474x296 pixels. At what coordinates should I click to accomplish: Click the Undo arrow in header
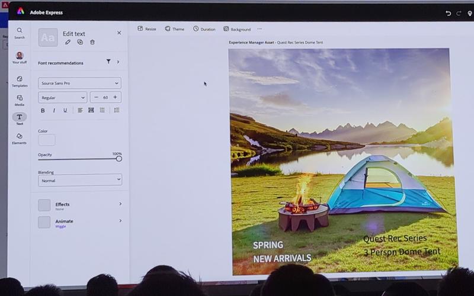pyautogui.click(x=449, y=13)
